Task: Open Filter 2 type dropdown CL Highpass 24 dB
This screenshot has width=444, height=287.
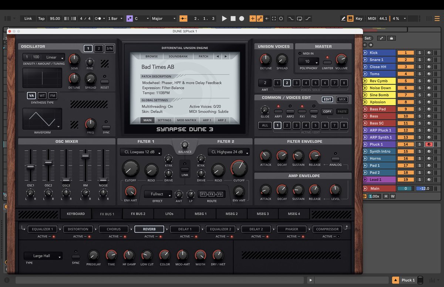Action: coord(229,152)
